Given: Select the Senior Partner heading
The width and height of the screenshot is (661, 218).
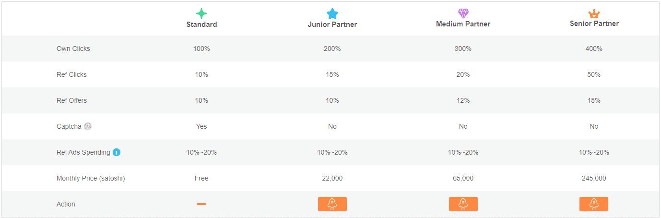Looking at the screenshot, I should click(594, 24).
